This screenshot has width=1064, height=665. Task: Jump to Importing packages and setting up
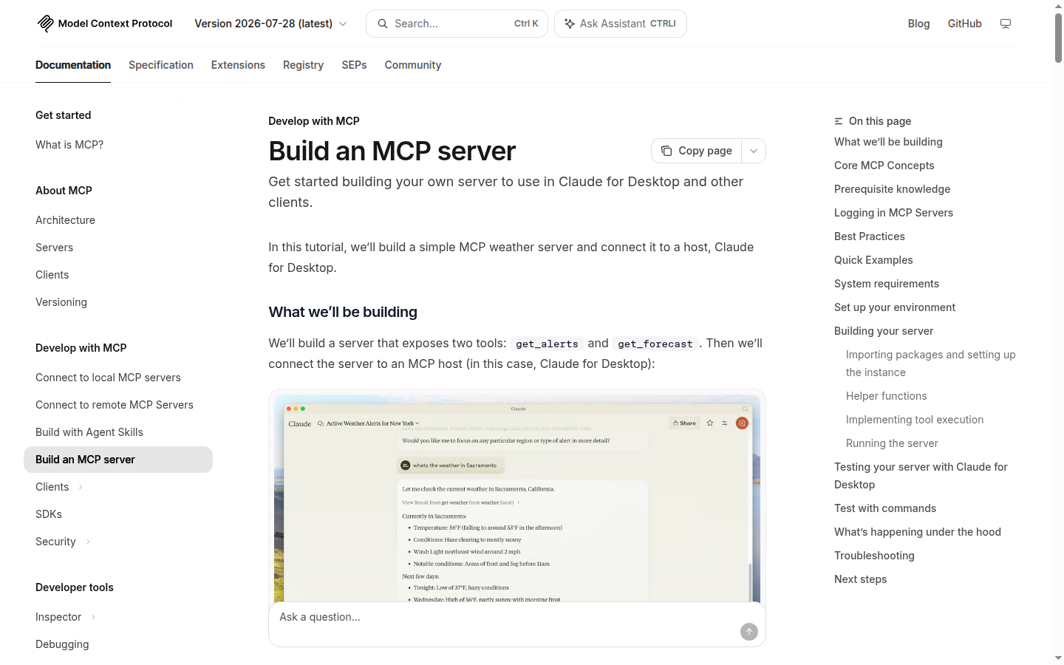[931, 364]
